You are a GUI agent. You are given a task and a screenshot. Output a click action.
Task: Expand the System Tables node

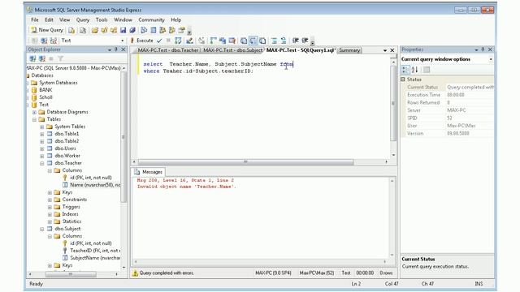point(42,127)
